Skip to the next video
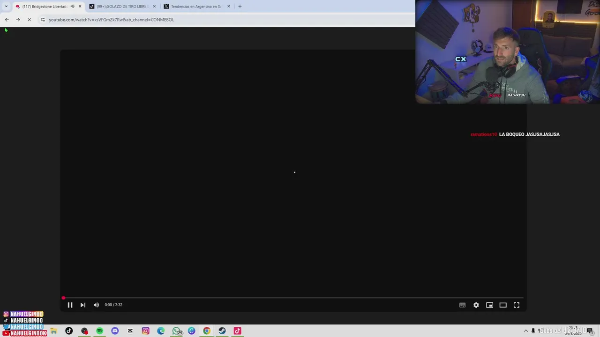This screenshot has height=337, width=600. [82, 305]
